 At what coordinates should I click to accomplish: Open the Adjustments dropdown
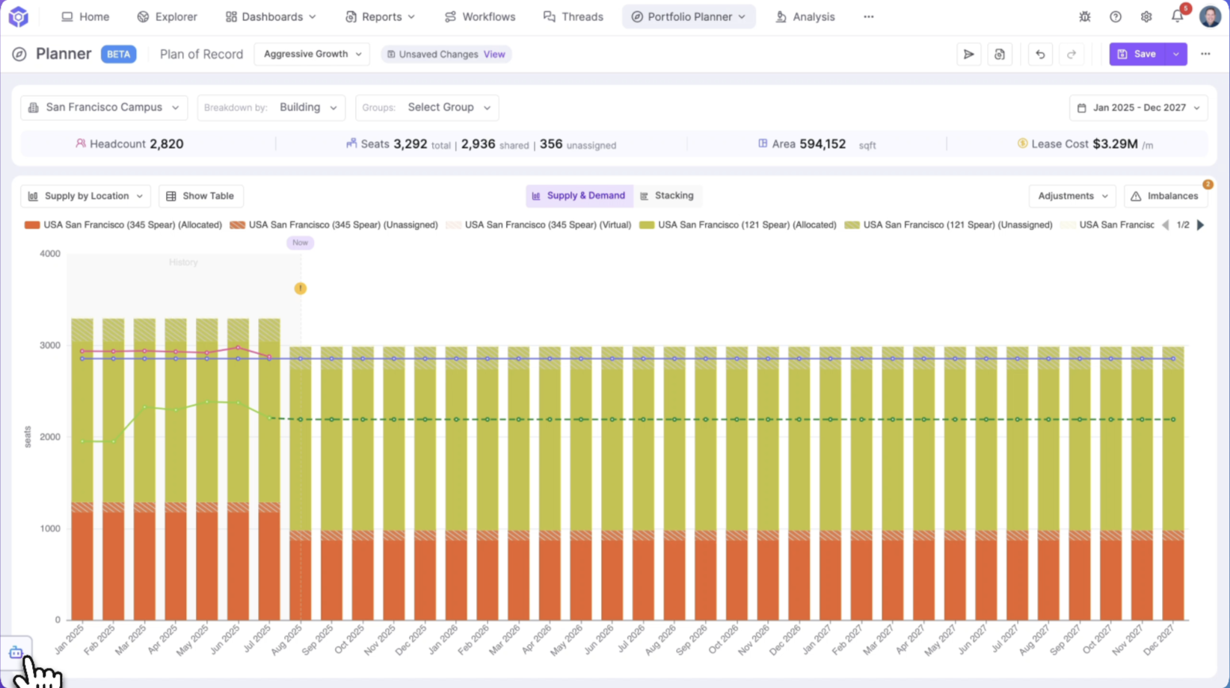(1072, 196)
